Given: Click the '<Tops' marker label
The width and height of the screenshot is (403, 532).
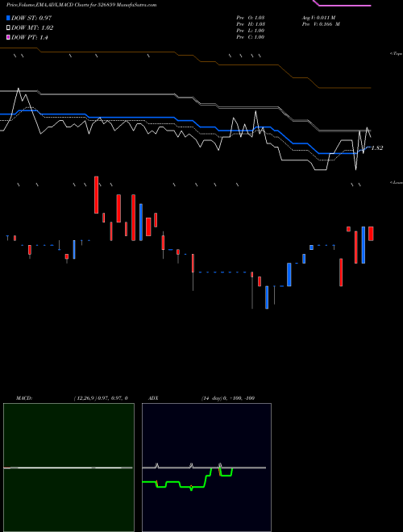Looking at the screenshot, I should pyautogui.click(x=397, y=54).
